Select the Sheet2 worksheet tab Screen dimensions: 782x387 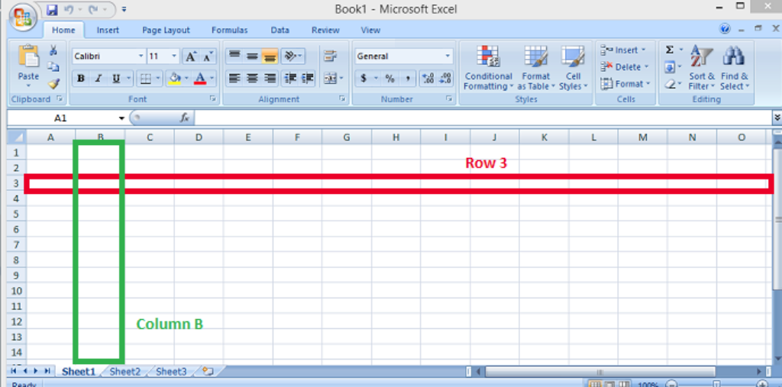click(124, 372)
